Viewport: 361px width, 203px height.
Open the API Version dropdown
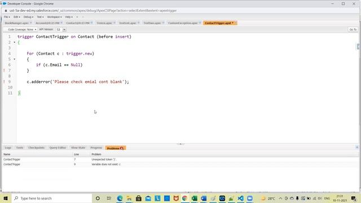[x=64, y=29]
